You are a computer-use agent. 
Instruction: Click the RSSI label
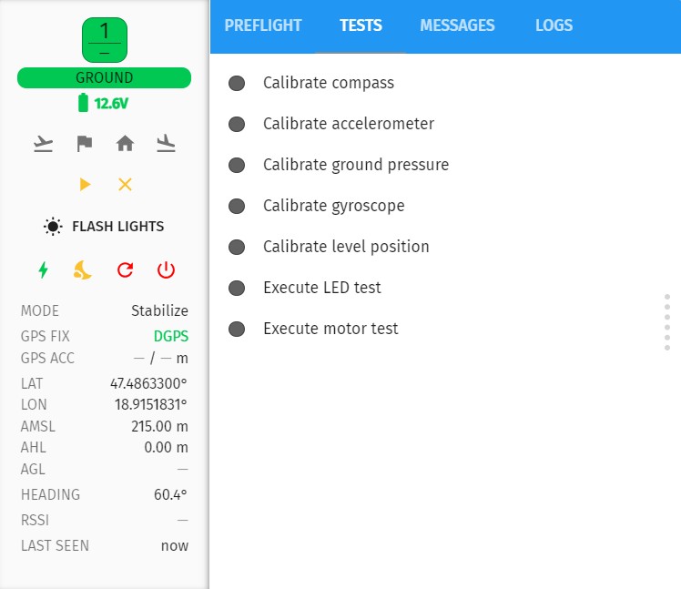35,521
